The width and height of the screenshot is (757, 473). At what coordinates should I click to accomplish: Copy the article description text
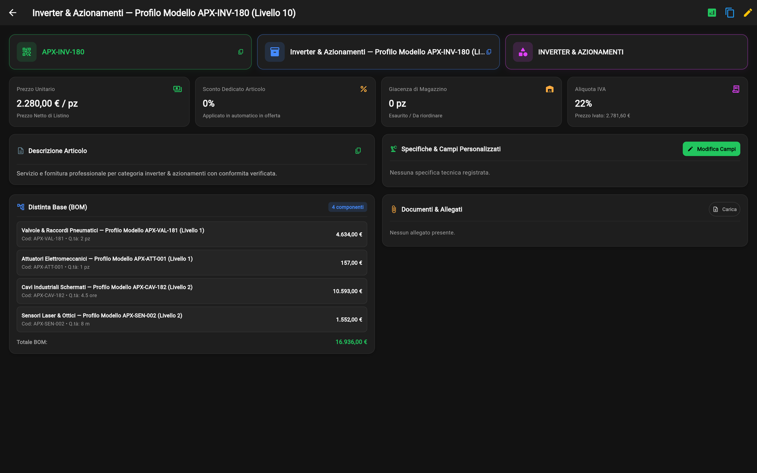coord(358,151)
